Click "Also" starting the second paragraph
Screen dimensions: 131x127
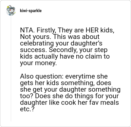[x=27, y=76]
